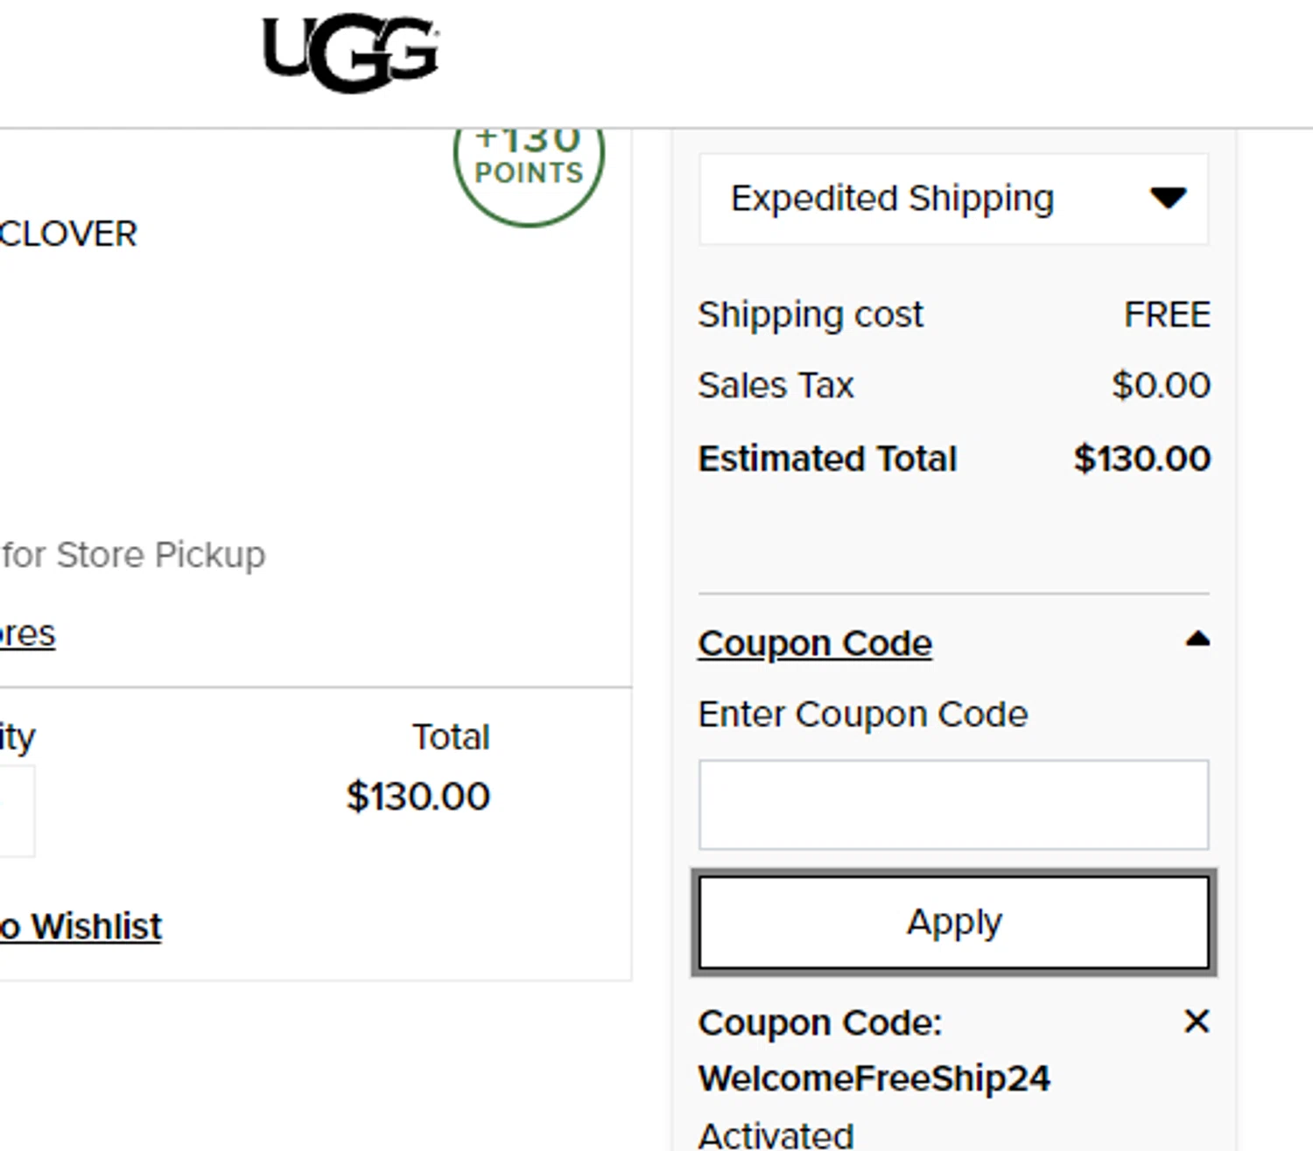This screenshot has width=1313, height=1151.
Task: Focus the Enter Coupon Code field
Action: point(953,804)
